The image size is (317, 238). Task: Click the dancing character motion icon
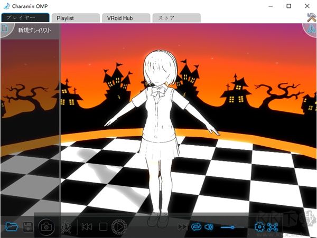(x=66, y=227)
